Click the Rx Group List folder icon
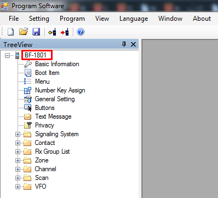 (x=27, y=152)
